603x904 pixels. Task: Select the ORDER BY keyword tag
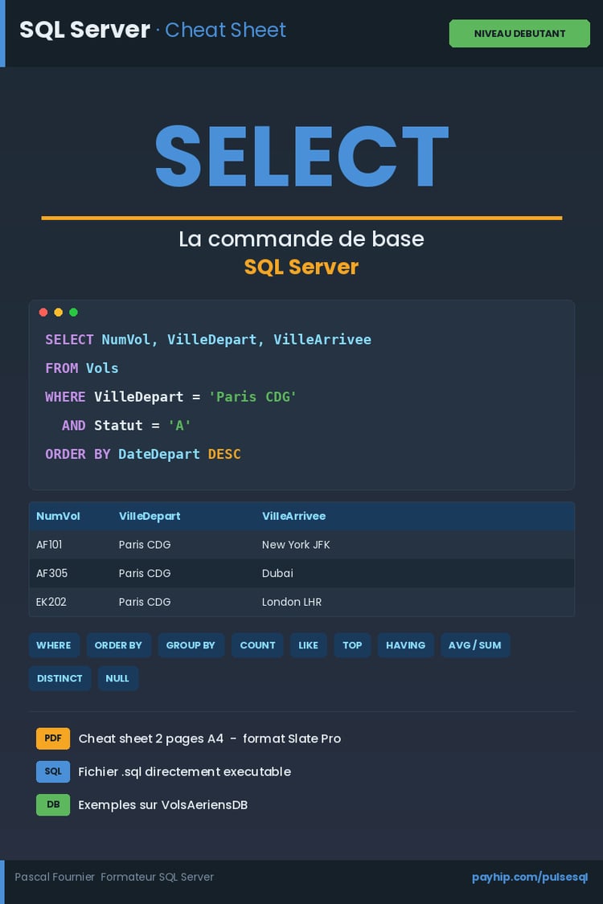pyautogui.click(x=118, y=645)
